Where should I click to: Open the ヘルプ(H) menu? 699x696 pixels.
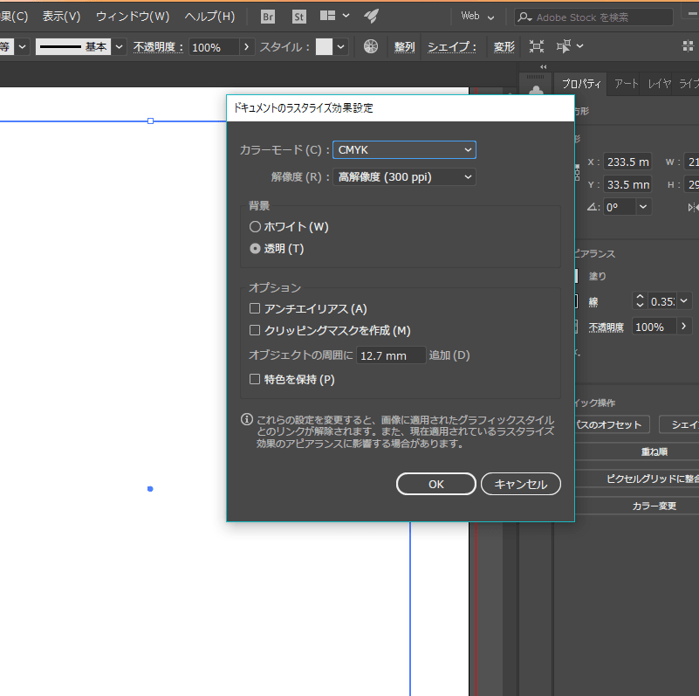click(209, 17)
